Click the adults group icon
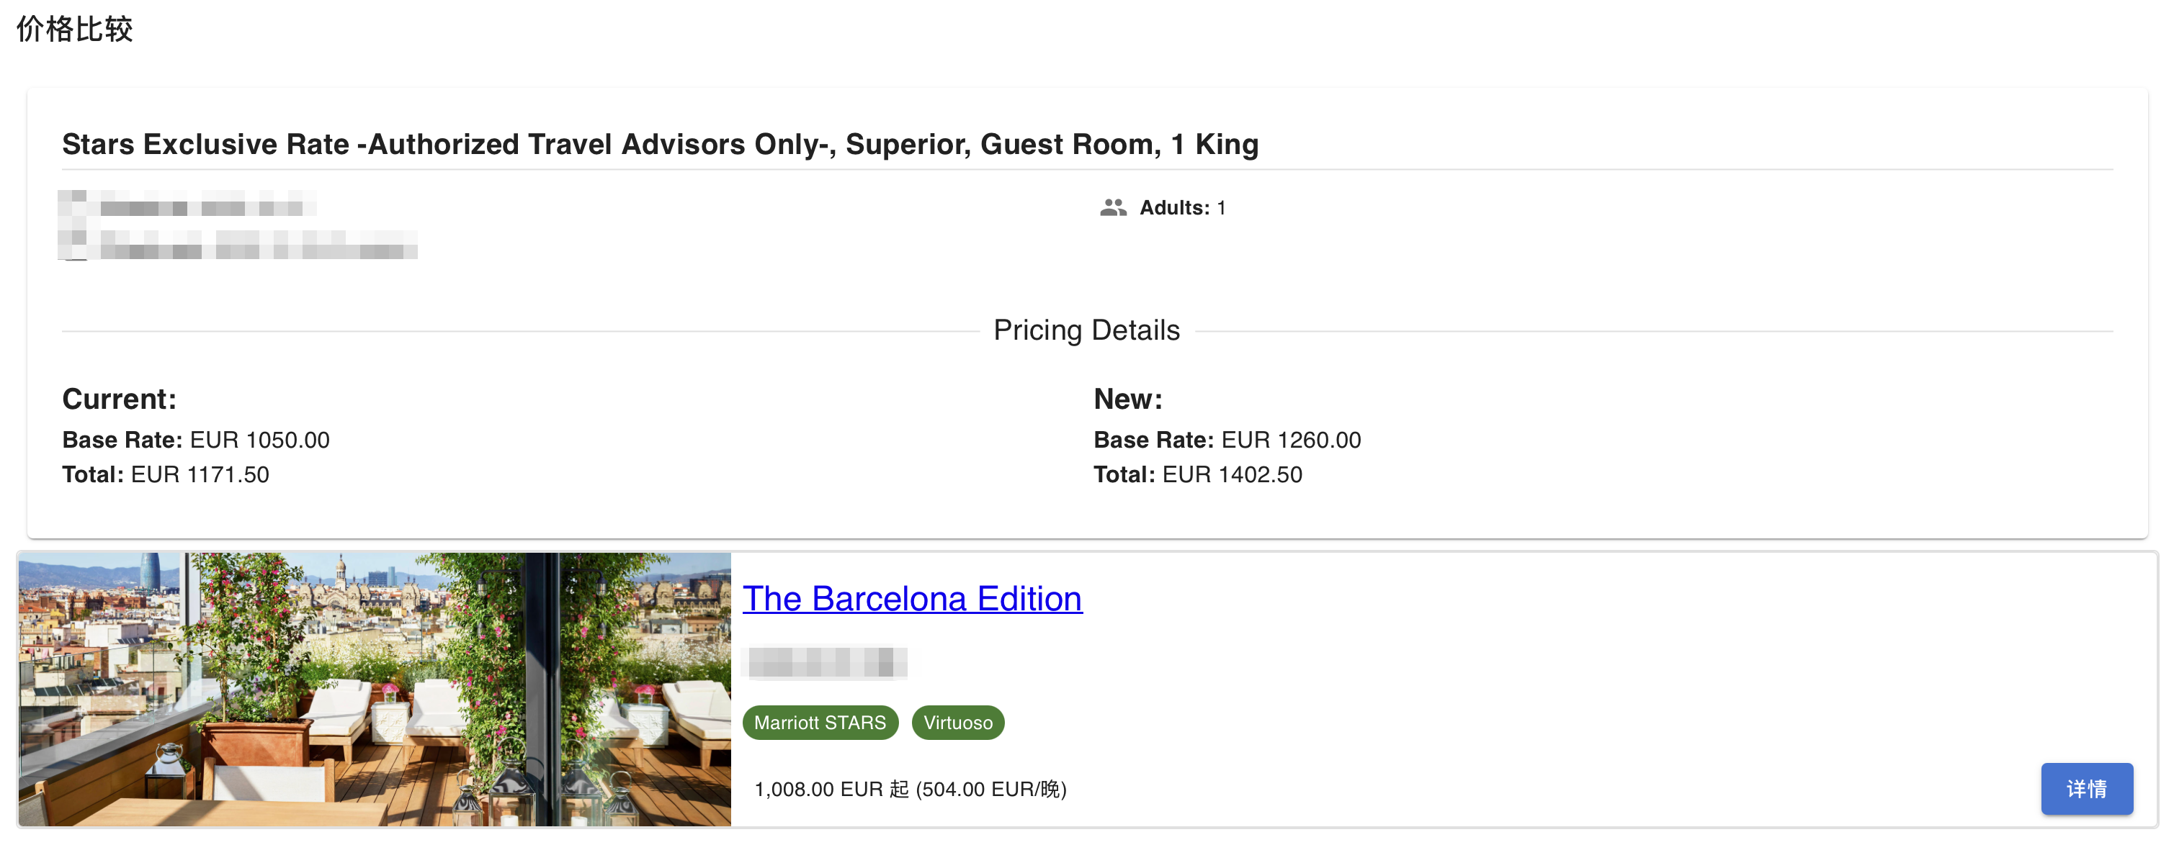The image size is (2174, 845). (1112, 207)
